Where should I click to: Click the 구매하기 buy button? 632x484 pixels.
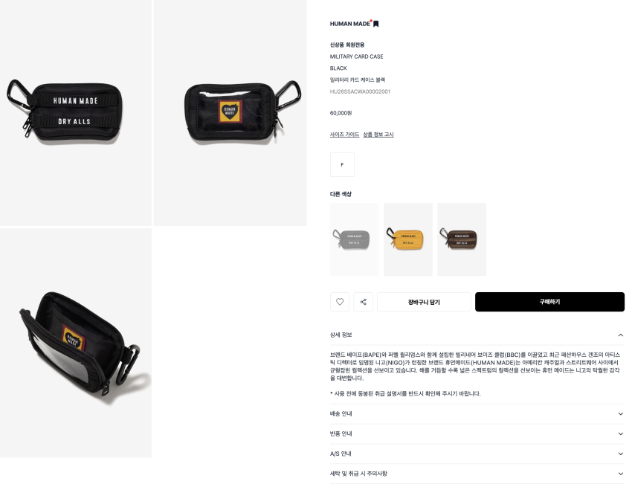tap(549, 302)
